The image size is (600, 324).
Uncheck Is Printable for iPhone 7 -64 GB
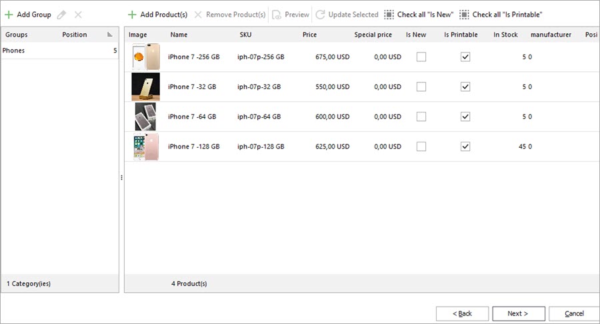465,116
